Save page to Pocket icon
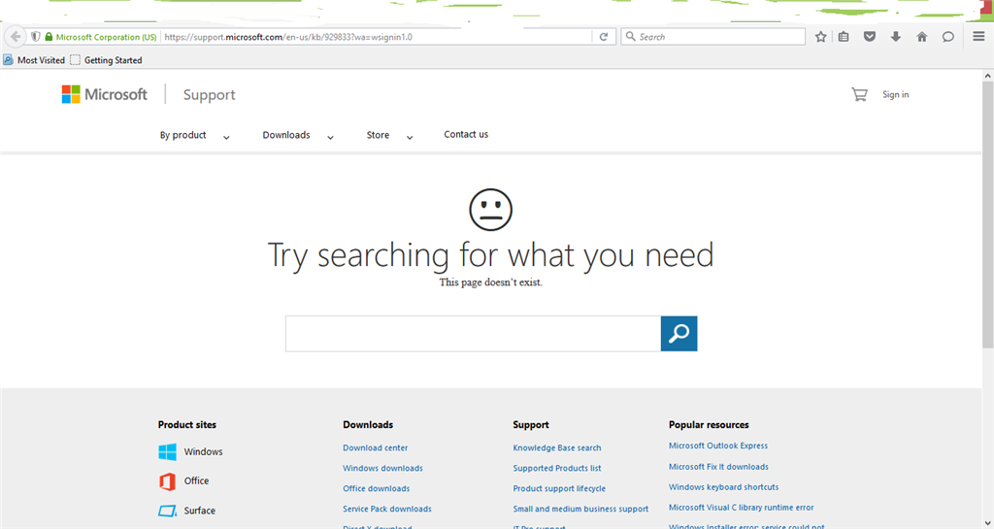This screenshot has width=994, height=529. (870, 37)
